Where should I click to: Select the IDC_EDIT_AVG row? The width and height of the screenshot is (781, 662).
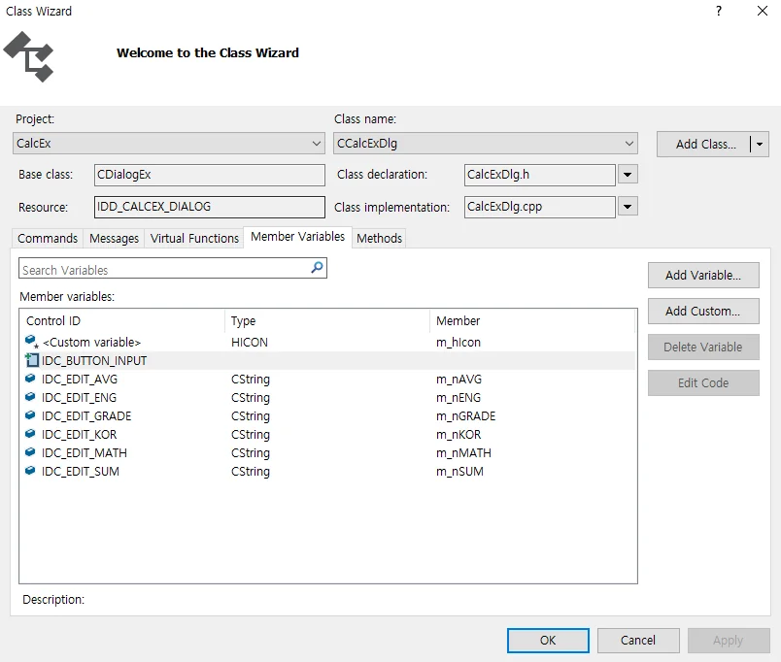[x=328, y=379]
